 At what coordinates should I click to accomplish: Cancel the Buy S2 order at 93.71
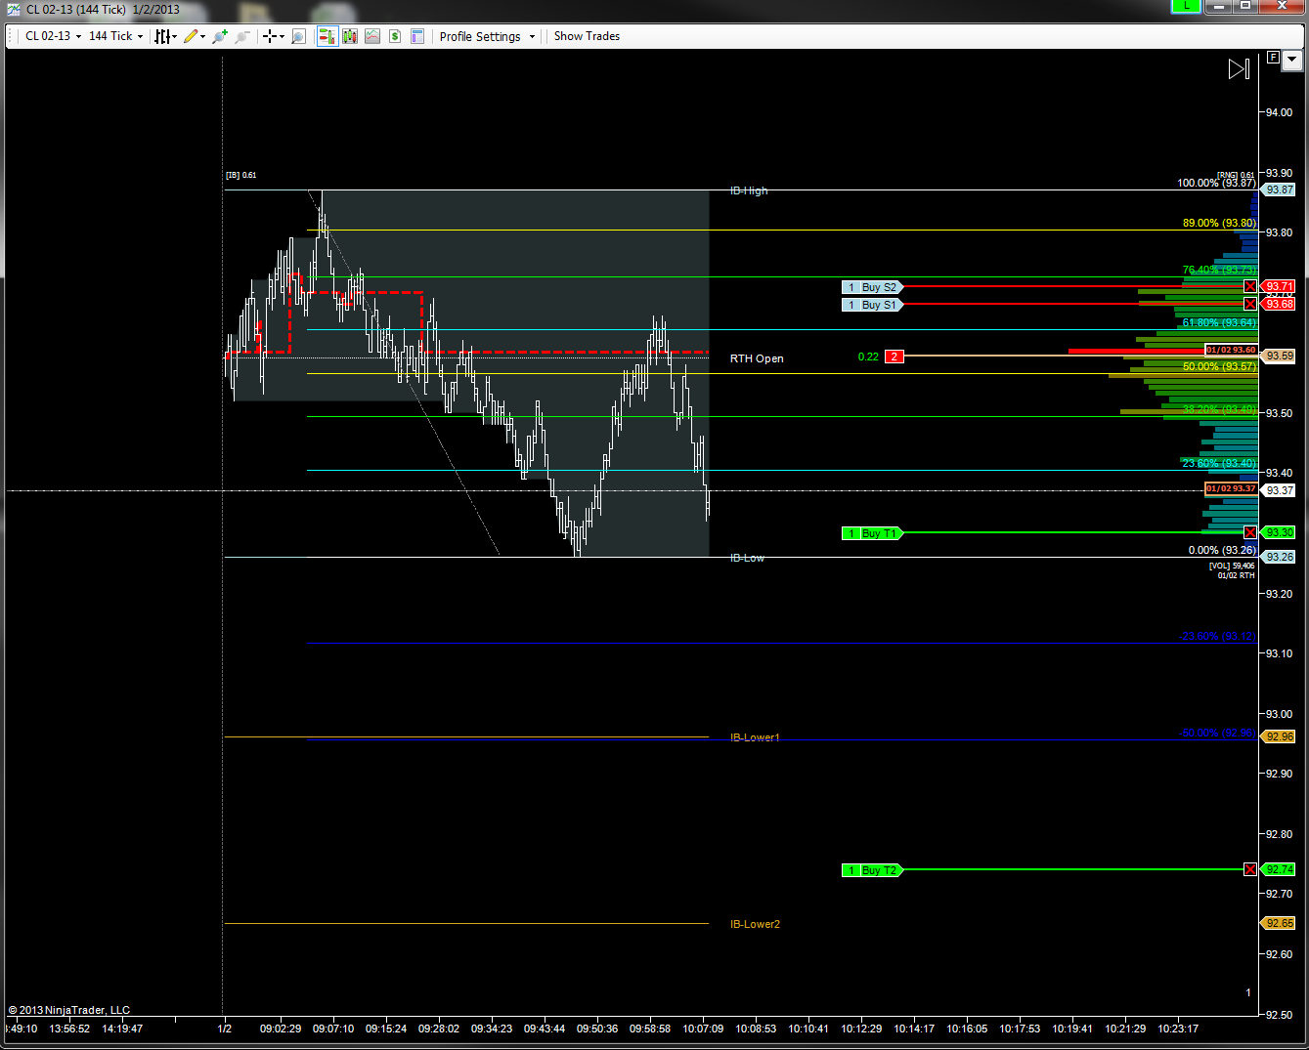(1250, 286)
